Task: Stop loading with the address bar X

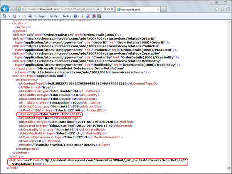Action: [112, 9]
